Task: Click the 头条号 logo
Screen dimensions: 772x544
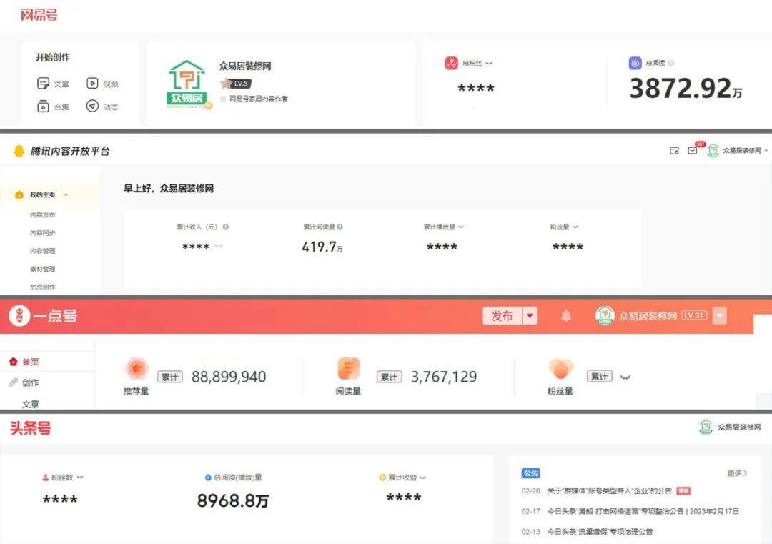Action: [30, 428]
